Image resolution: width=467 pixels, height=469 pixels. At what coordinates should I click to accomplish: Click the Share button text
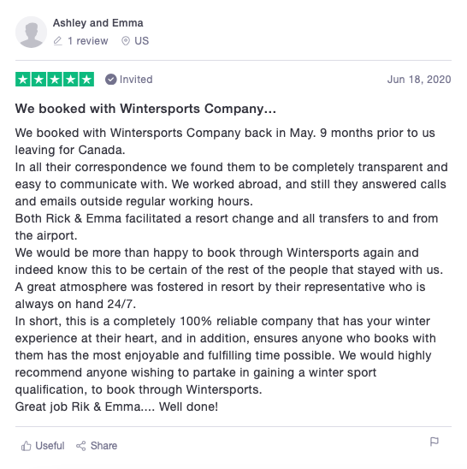pyautogui.click(x=103, y=446)
